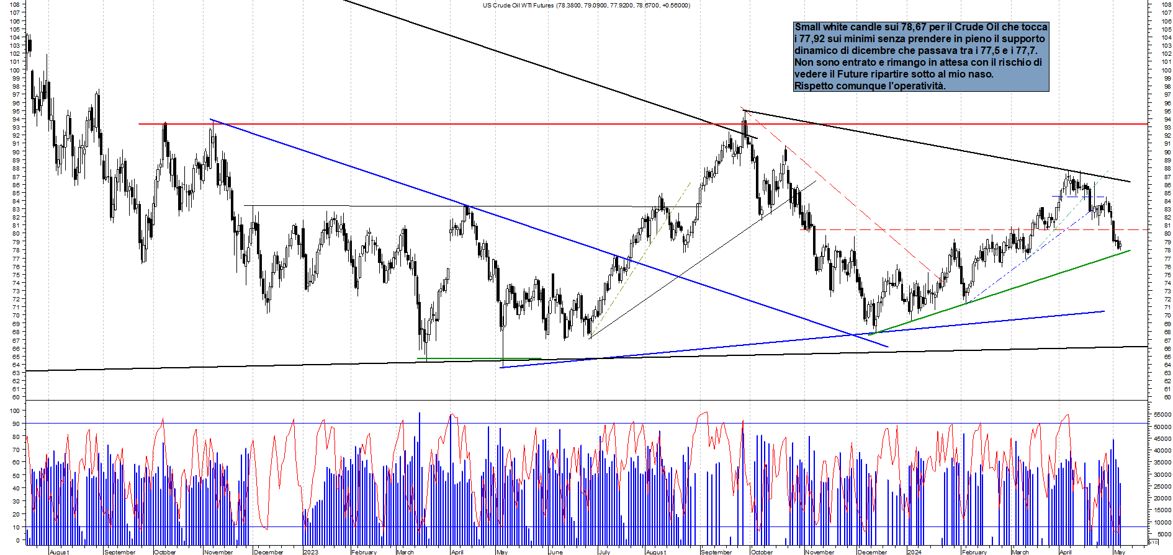Click the 'October' label just before the 2023 section

165,552
